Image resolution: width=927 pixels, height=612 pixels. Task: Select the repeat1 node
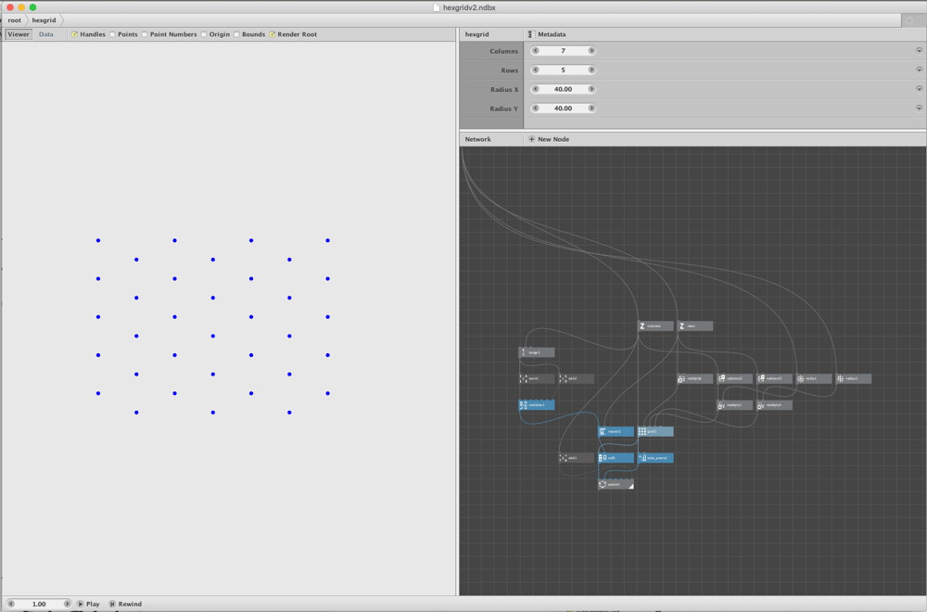coord(616,432)
